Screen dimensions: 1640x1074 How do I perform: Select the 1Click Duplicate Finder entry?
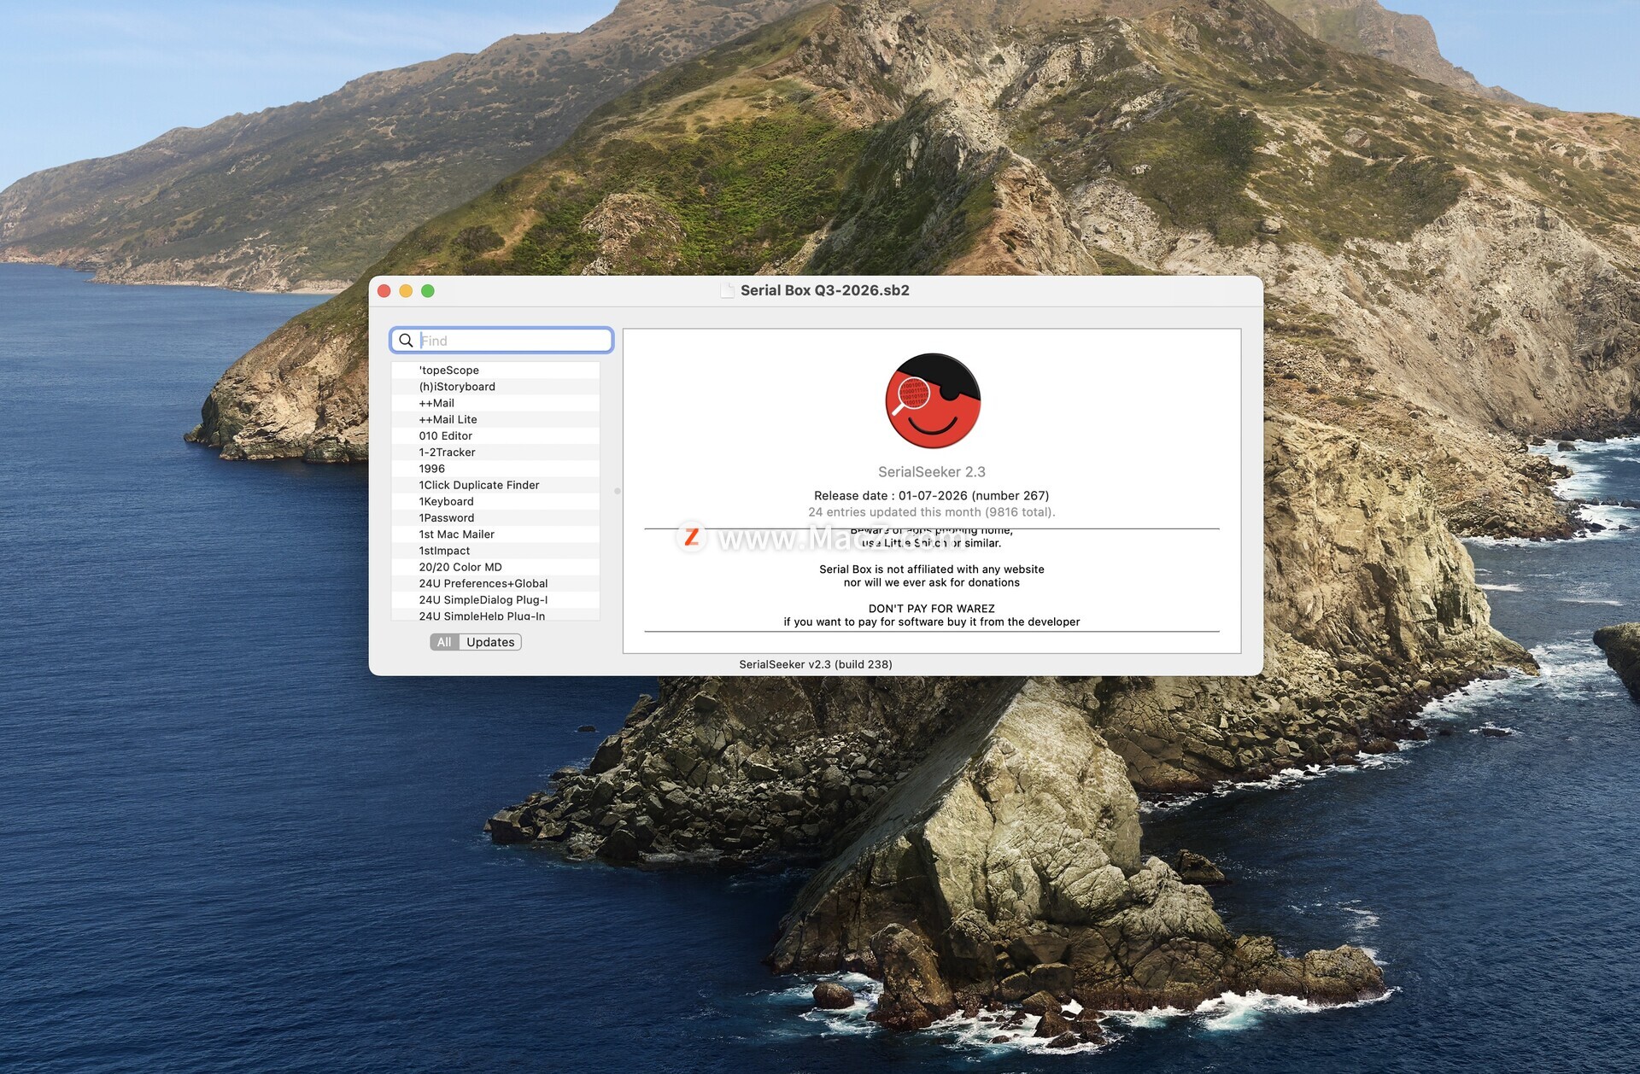[x=495, y=485]
